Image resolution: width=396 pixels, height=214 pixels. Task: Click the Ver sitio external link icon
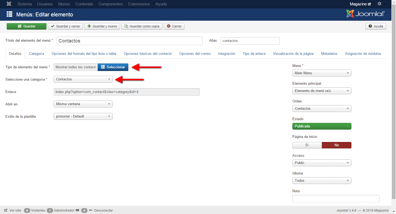(x=6, y=210)
